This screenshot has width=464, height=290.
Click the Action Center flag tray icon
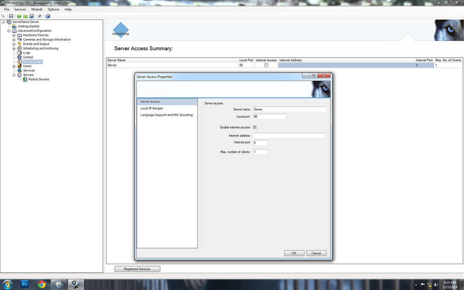point(423,285)
